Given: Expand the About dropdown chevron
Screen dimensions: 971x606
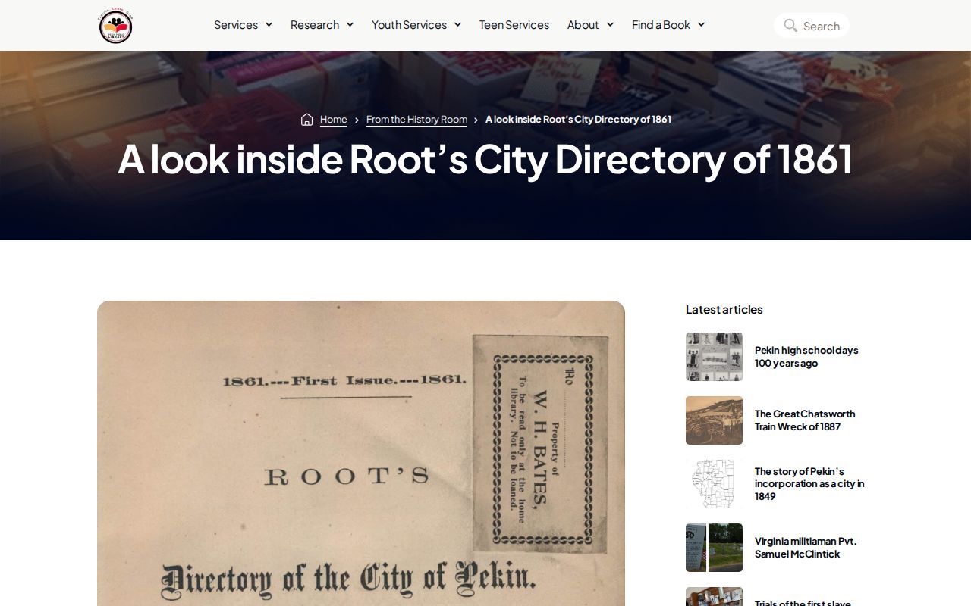Looking at the screenshot, I should [x=610, y=25].
